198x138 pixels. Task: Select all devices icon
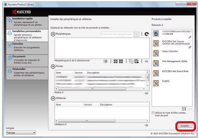pyautogui.click(x=115, y=61)
